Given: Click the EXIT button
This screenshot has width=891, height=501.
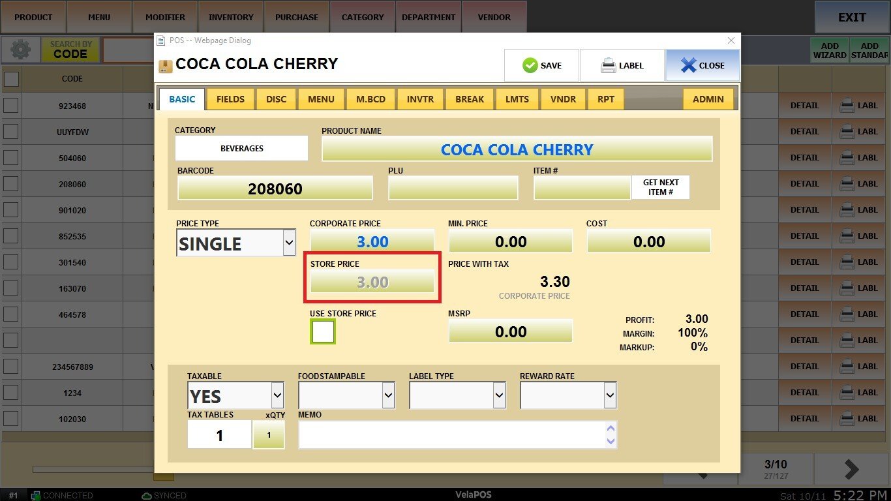Looking at the screenshot, I should [852, 18].
